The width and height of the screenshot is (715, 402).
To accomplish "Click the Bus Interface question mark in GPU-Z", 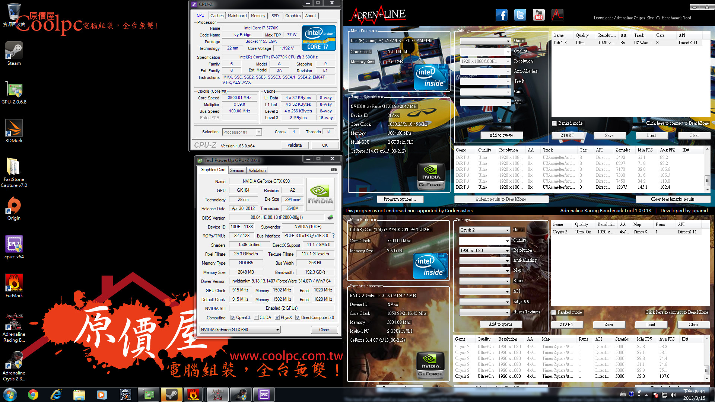I will tap(333, 236).
